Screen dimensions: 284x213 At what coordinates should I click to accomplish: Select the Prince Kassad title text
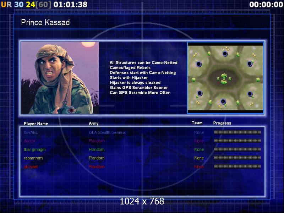pyautogui.click(x=45, y=22)
